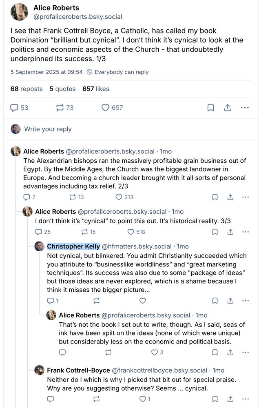View the 5 quotes link

(x=62, y=89)
